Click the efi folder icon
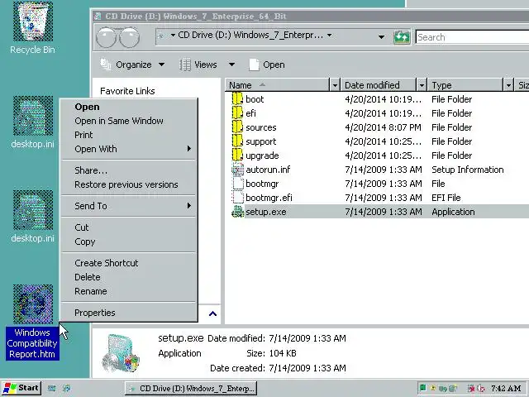This screenshot has width=529, height=397. 237,113
